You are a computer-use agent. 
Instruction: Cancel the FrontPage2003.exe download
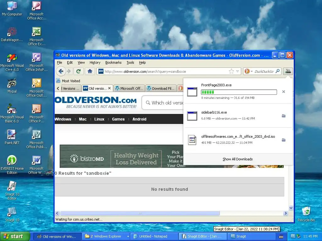[x=284, y=92]
